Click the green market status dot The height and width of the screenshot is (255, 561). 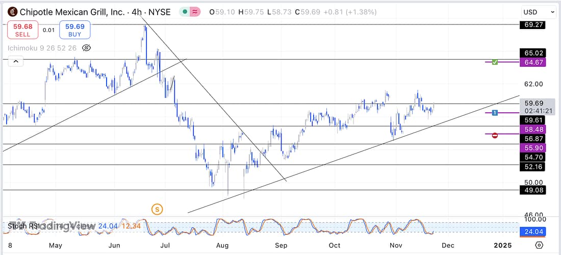183,12
